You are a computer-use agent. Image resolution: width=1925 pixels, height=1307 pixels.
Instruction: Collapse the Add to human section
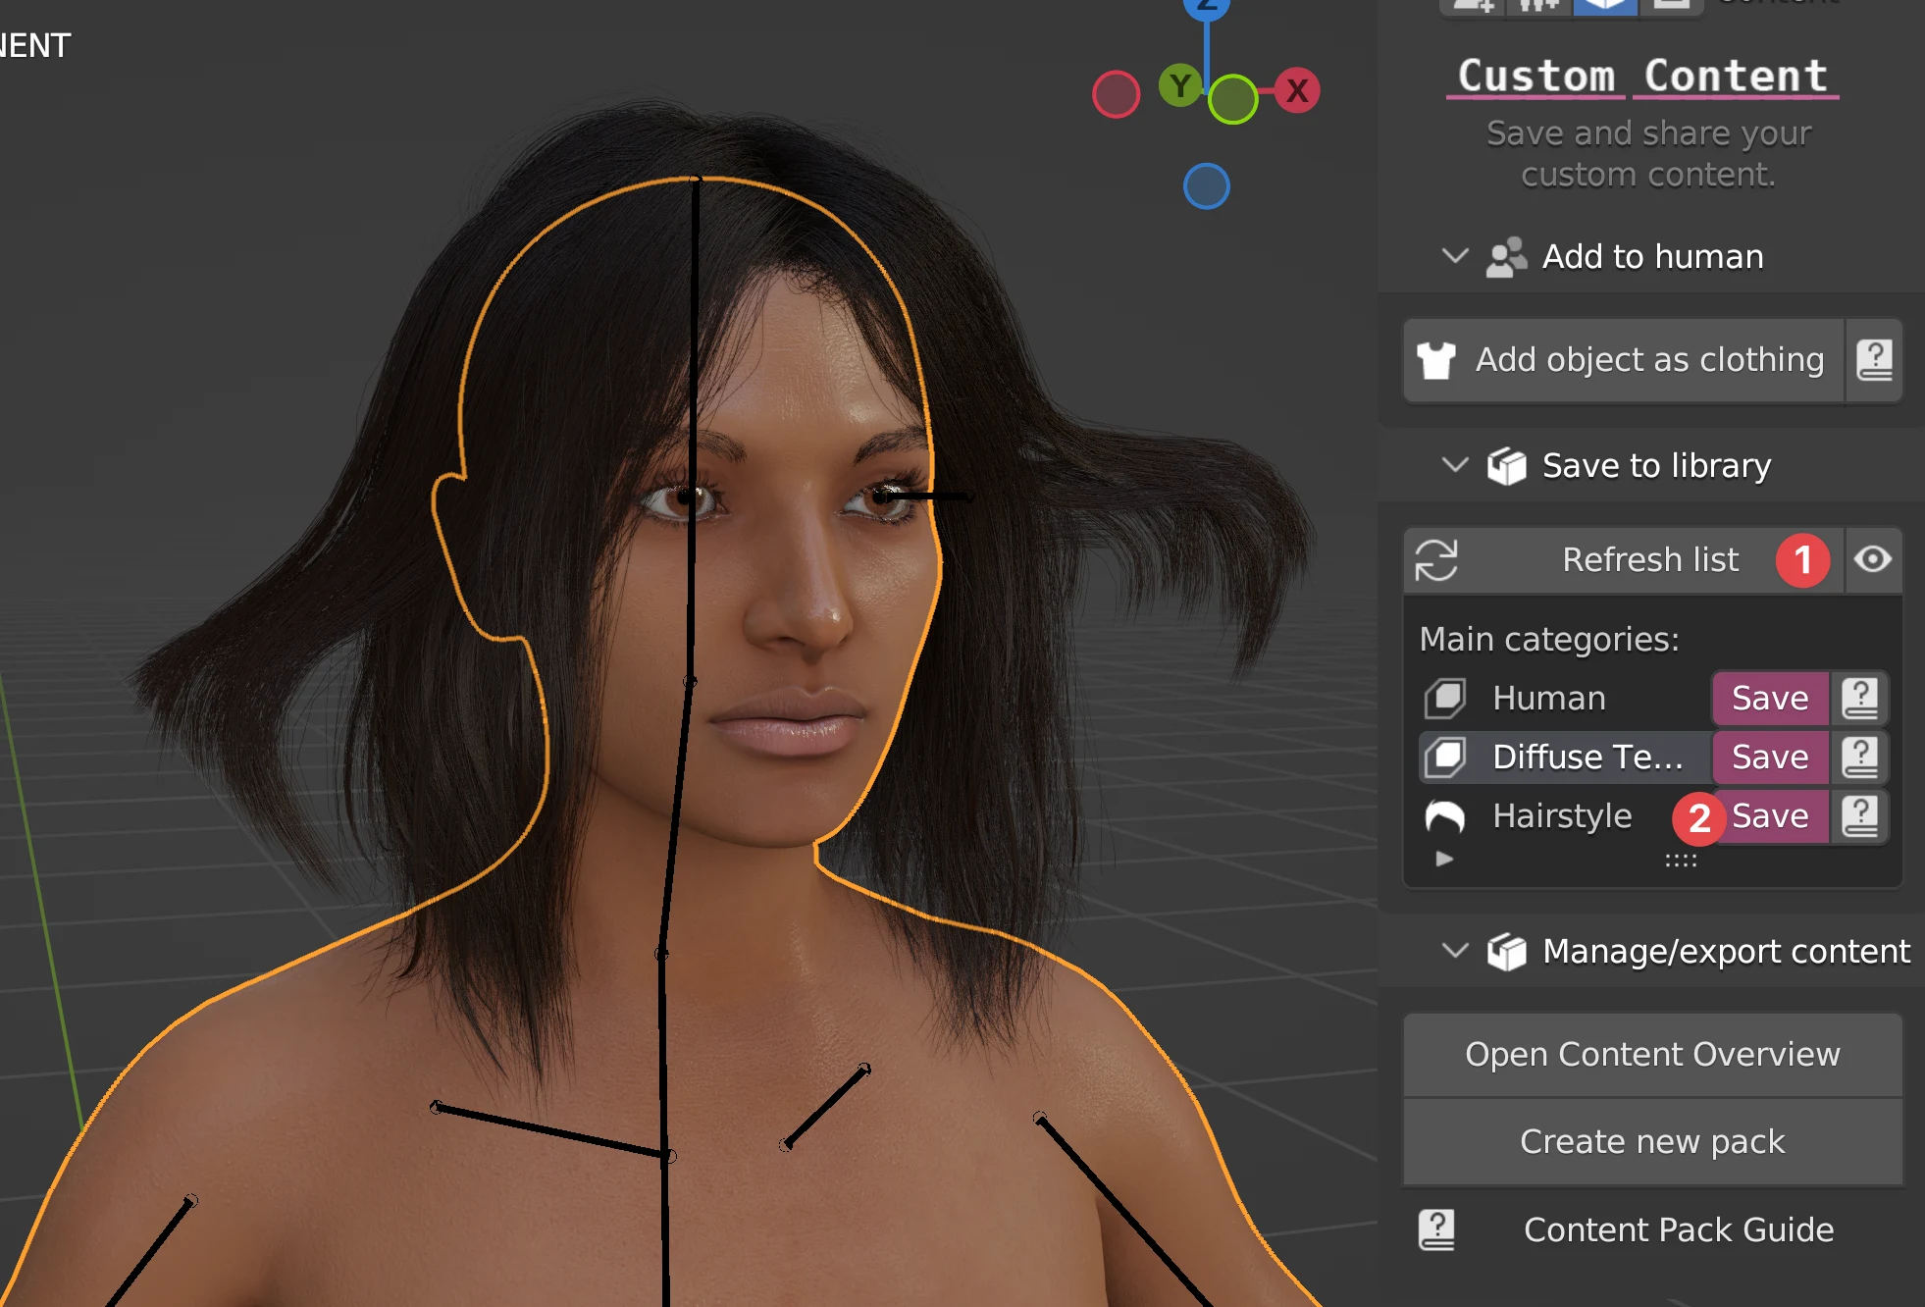coord(1455,256)
